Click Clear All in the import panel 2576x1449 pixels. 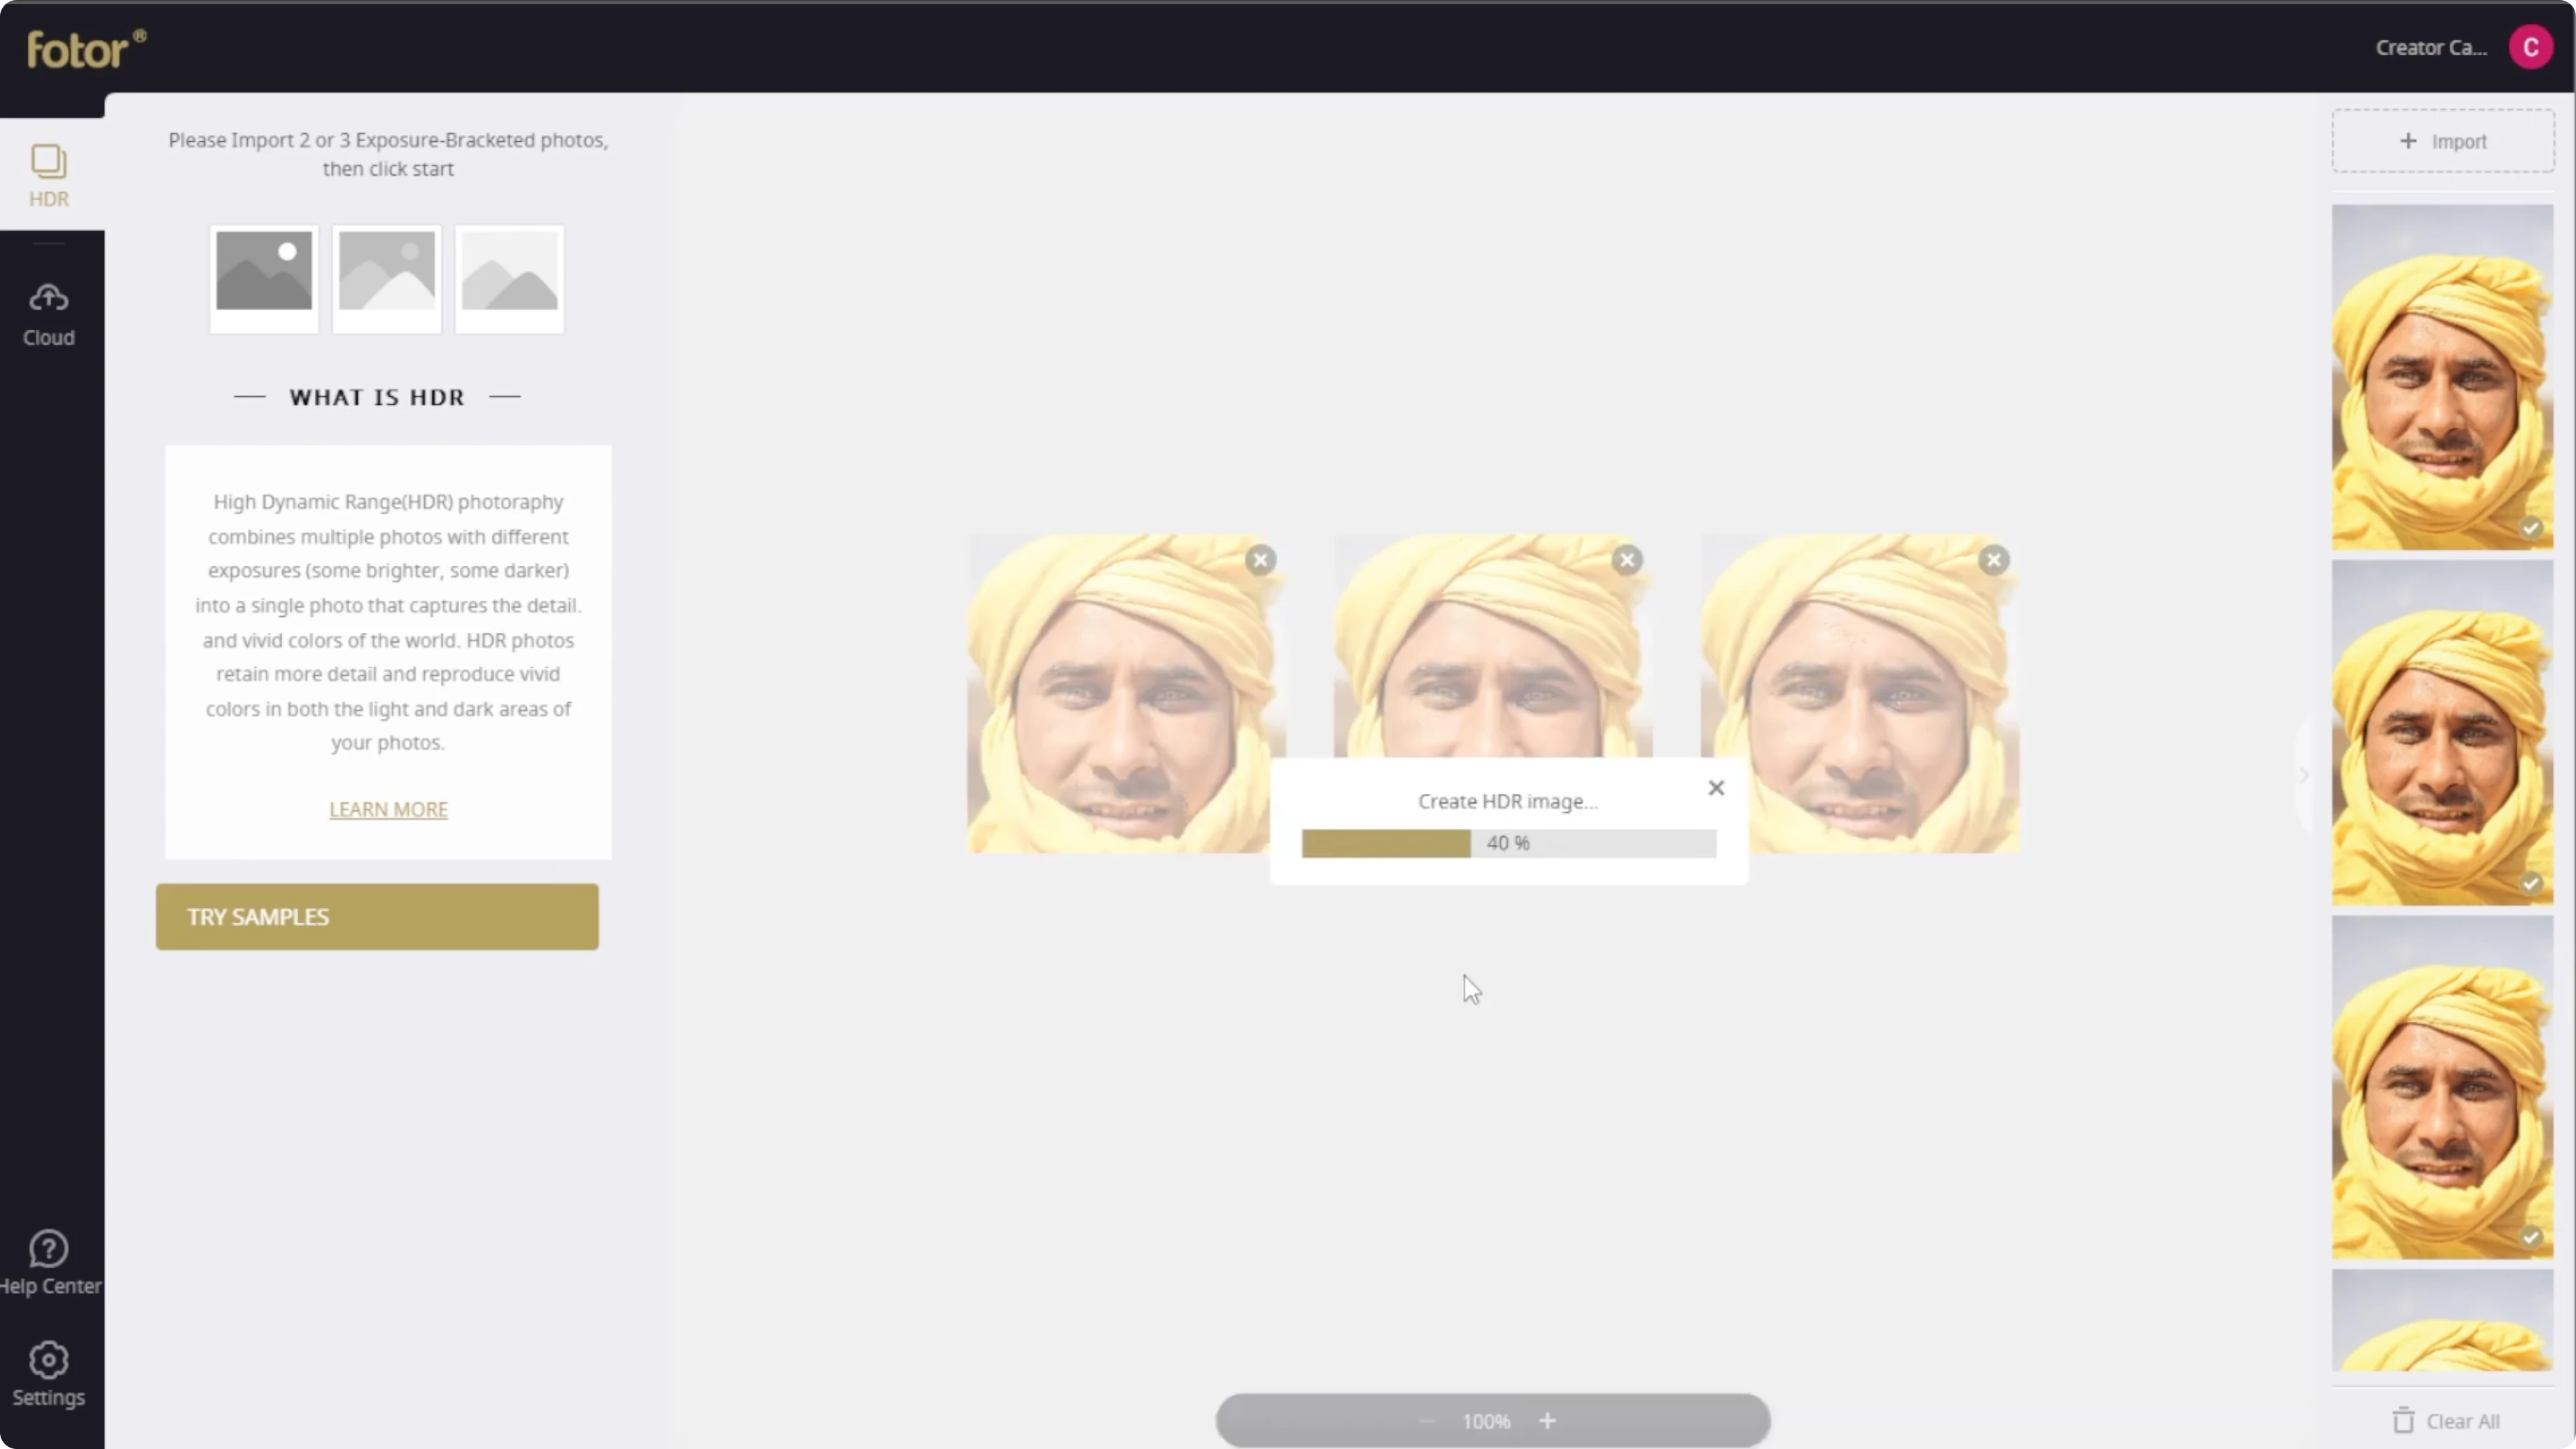[x=2446, y=1421]
